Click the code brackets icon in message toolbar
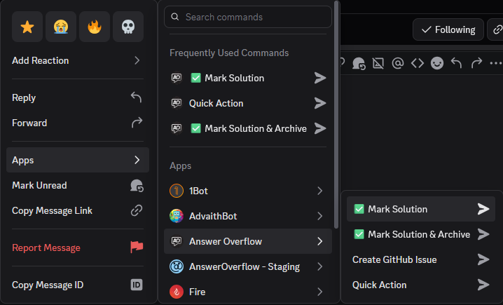Screen dimensions: 503x305 coord(418,63)
